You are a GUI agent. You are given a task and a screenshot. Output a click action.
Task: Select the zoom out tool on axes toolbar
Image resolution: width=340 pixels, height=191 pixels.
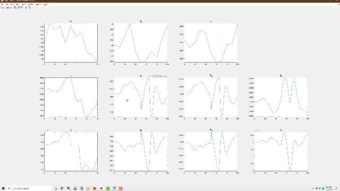pos(163,76)
